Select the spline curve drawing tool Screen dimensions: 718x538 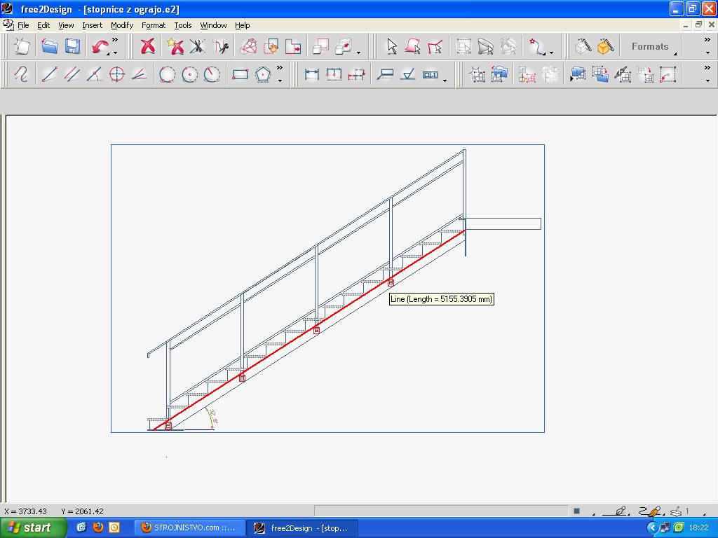(x=21, y=74)
